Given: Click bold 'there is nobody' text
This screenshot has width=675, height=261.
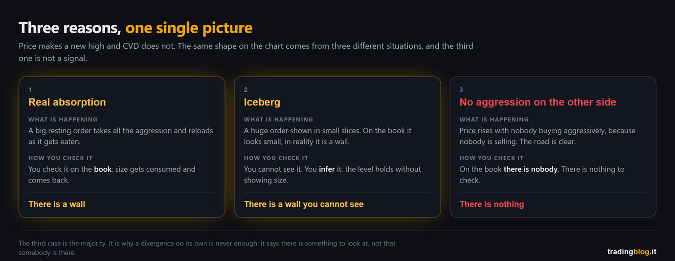Looking at the screenshot, I should pyautogui.click(x=530, y=169).
